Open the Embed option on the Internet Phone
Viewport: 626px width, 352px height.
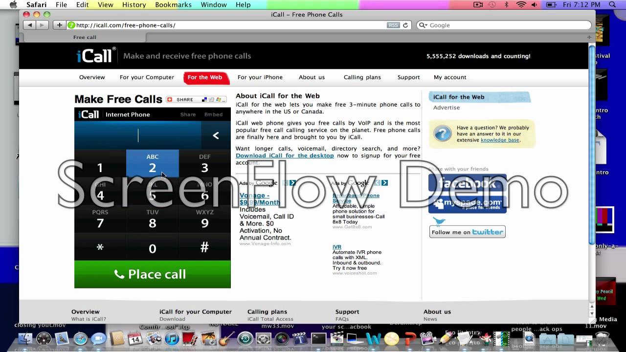(x=214, y=114)
